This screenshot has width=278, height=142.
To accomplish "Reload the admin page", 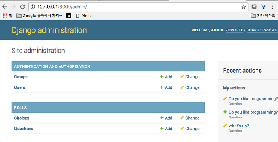I will point(23,7).
